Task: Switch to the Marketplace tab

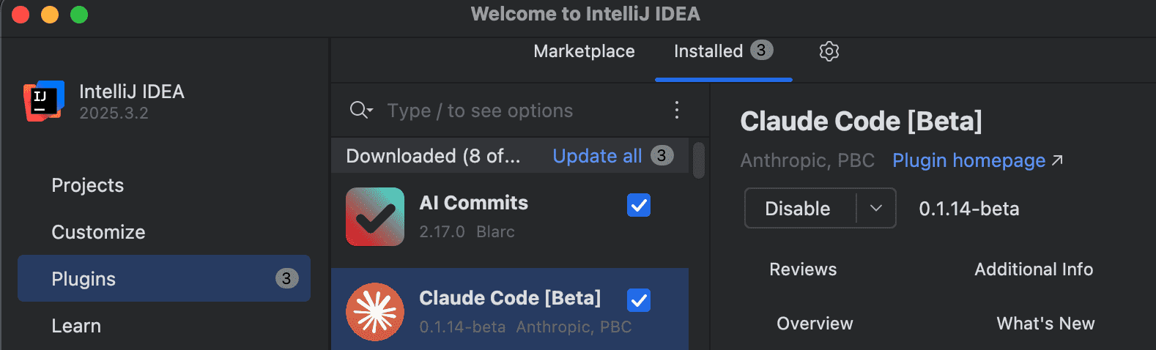Action: (x=584, y=51)
